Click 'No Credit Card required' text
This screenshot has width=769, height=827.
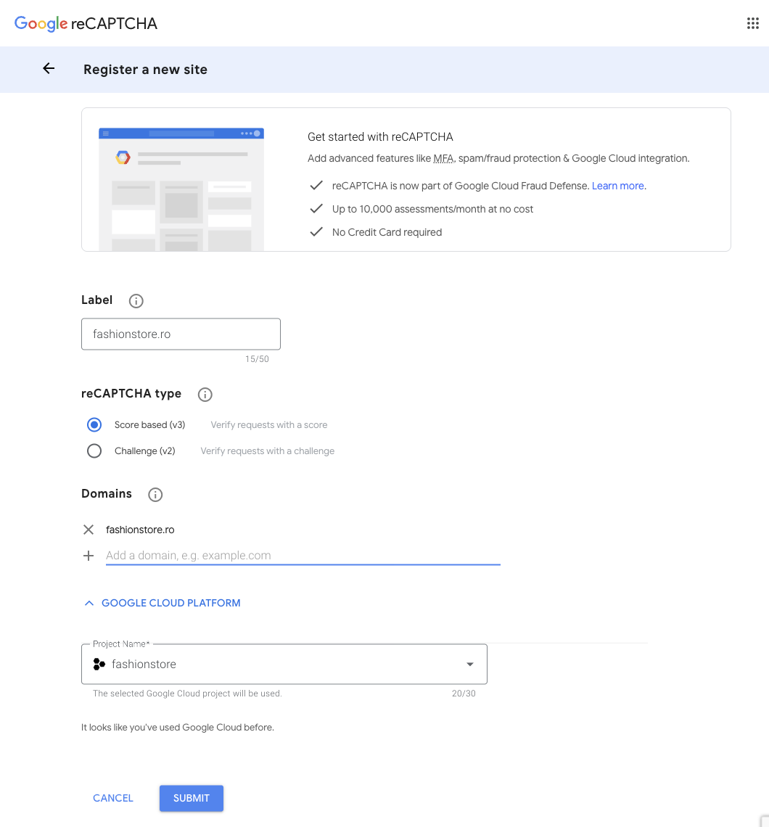tap(387, 232)
